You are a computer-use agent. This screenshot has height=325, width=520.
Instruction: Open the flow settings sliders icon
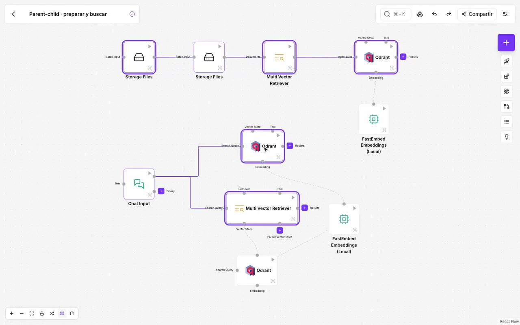[505, 14]
